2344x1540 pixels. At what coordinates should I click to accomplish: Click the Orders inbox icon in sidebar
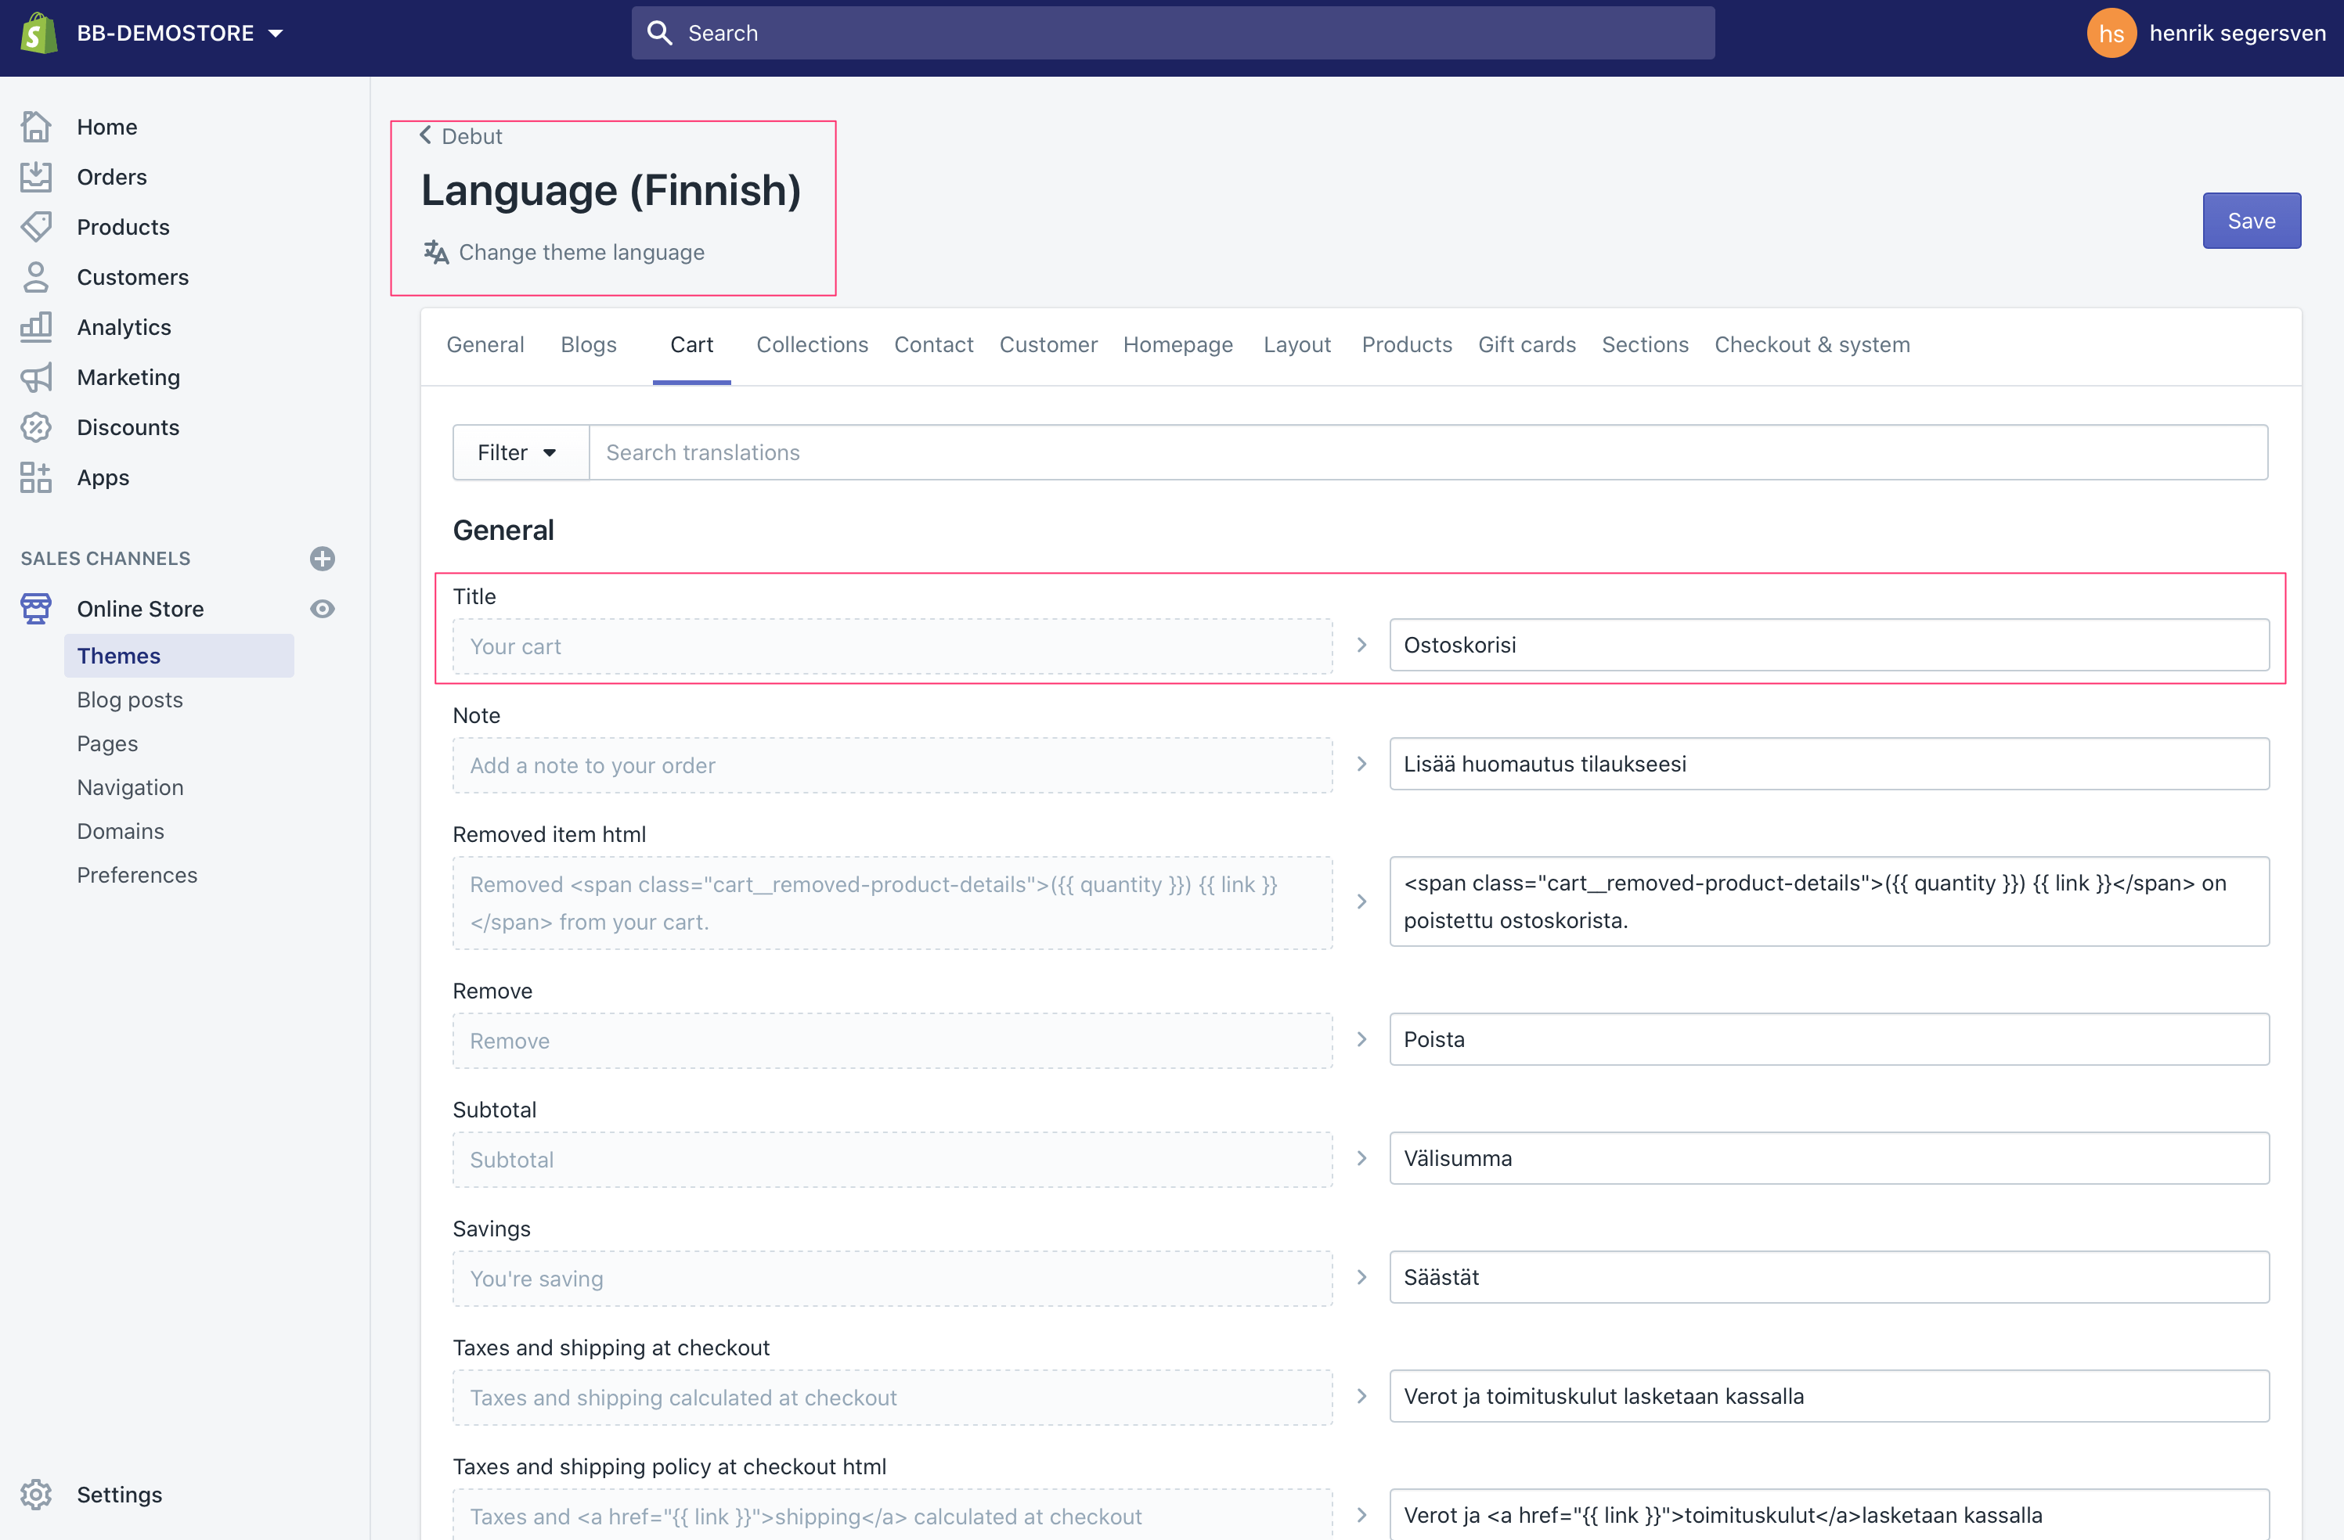coord(37,177)
